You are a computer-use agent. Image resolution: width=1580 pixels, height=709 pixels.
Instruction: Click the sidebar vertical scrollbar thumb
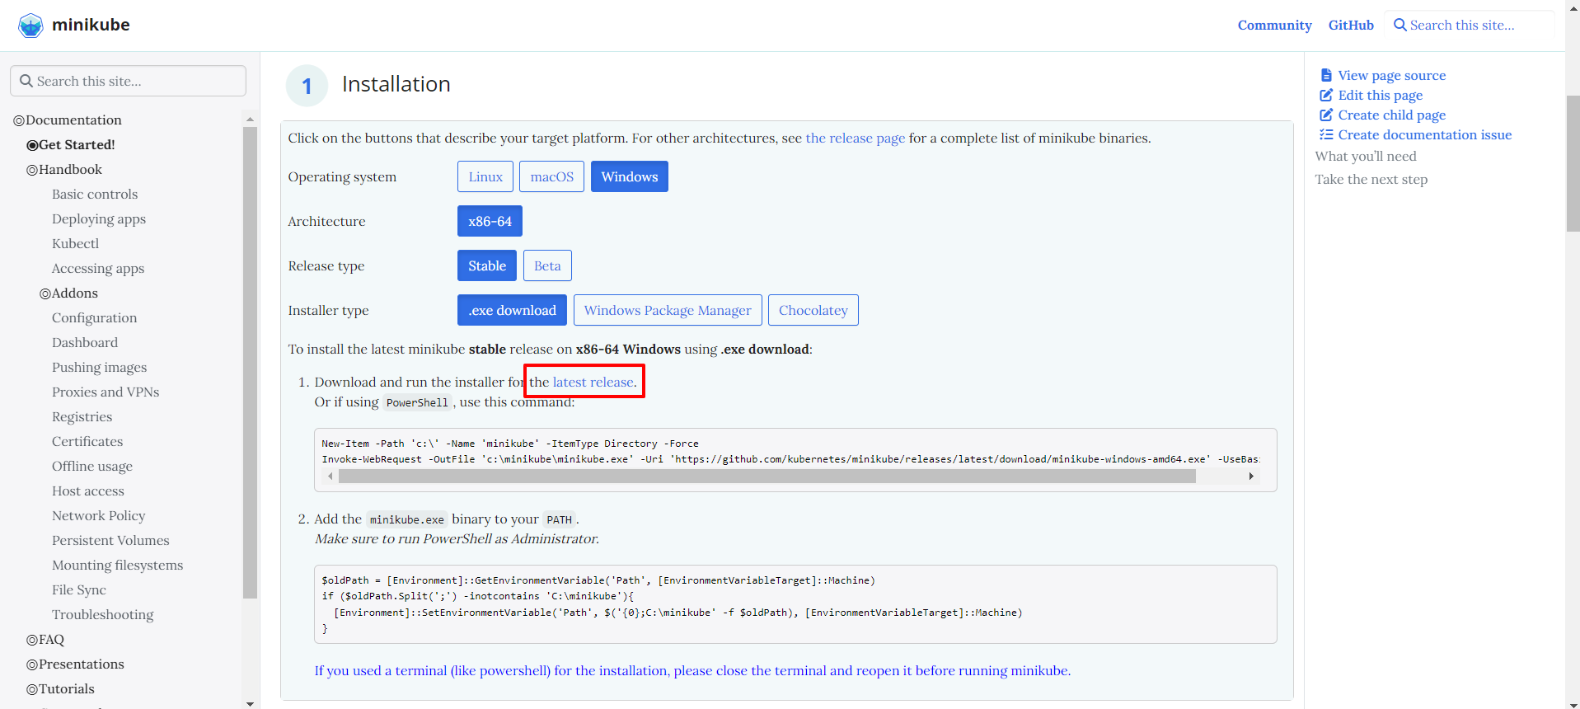250,363
